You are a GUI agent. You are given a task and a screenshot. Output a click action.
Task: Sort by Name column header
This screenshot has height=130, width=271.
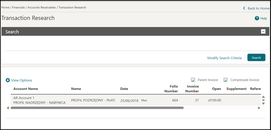click(x=76, y=89)
